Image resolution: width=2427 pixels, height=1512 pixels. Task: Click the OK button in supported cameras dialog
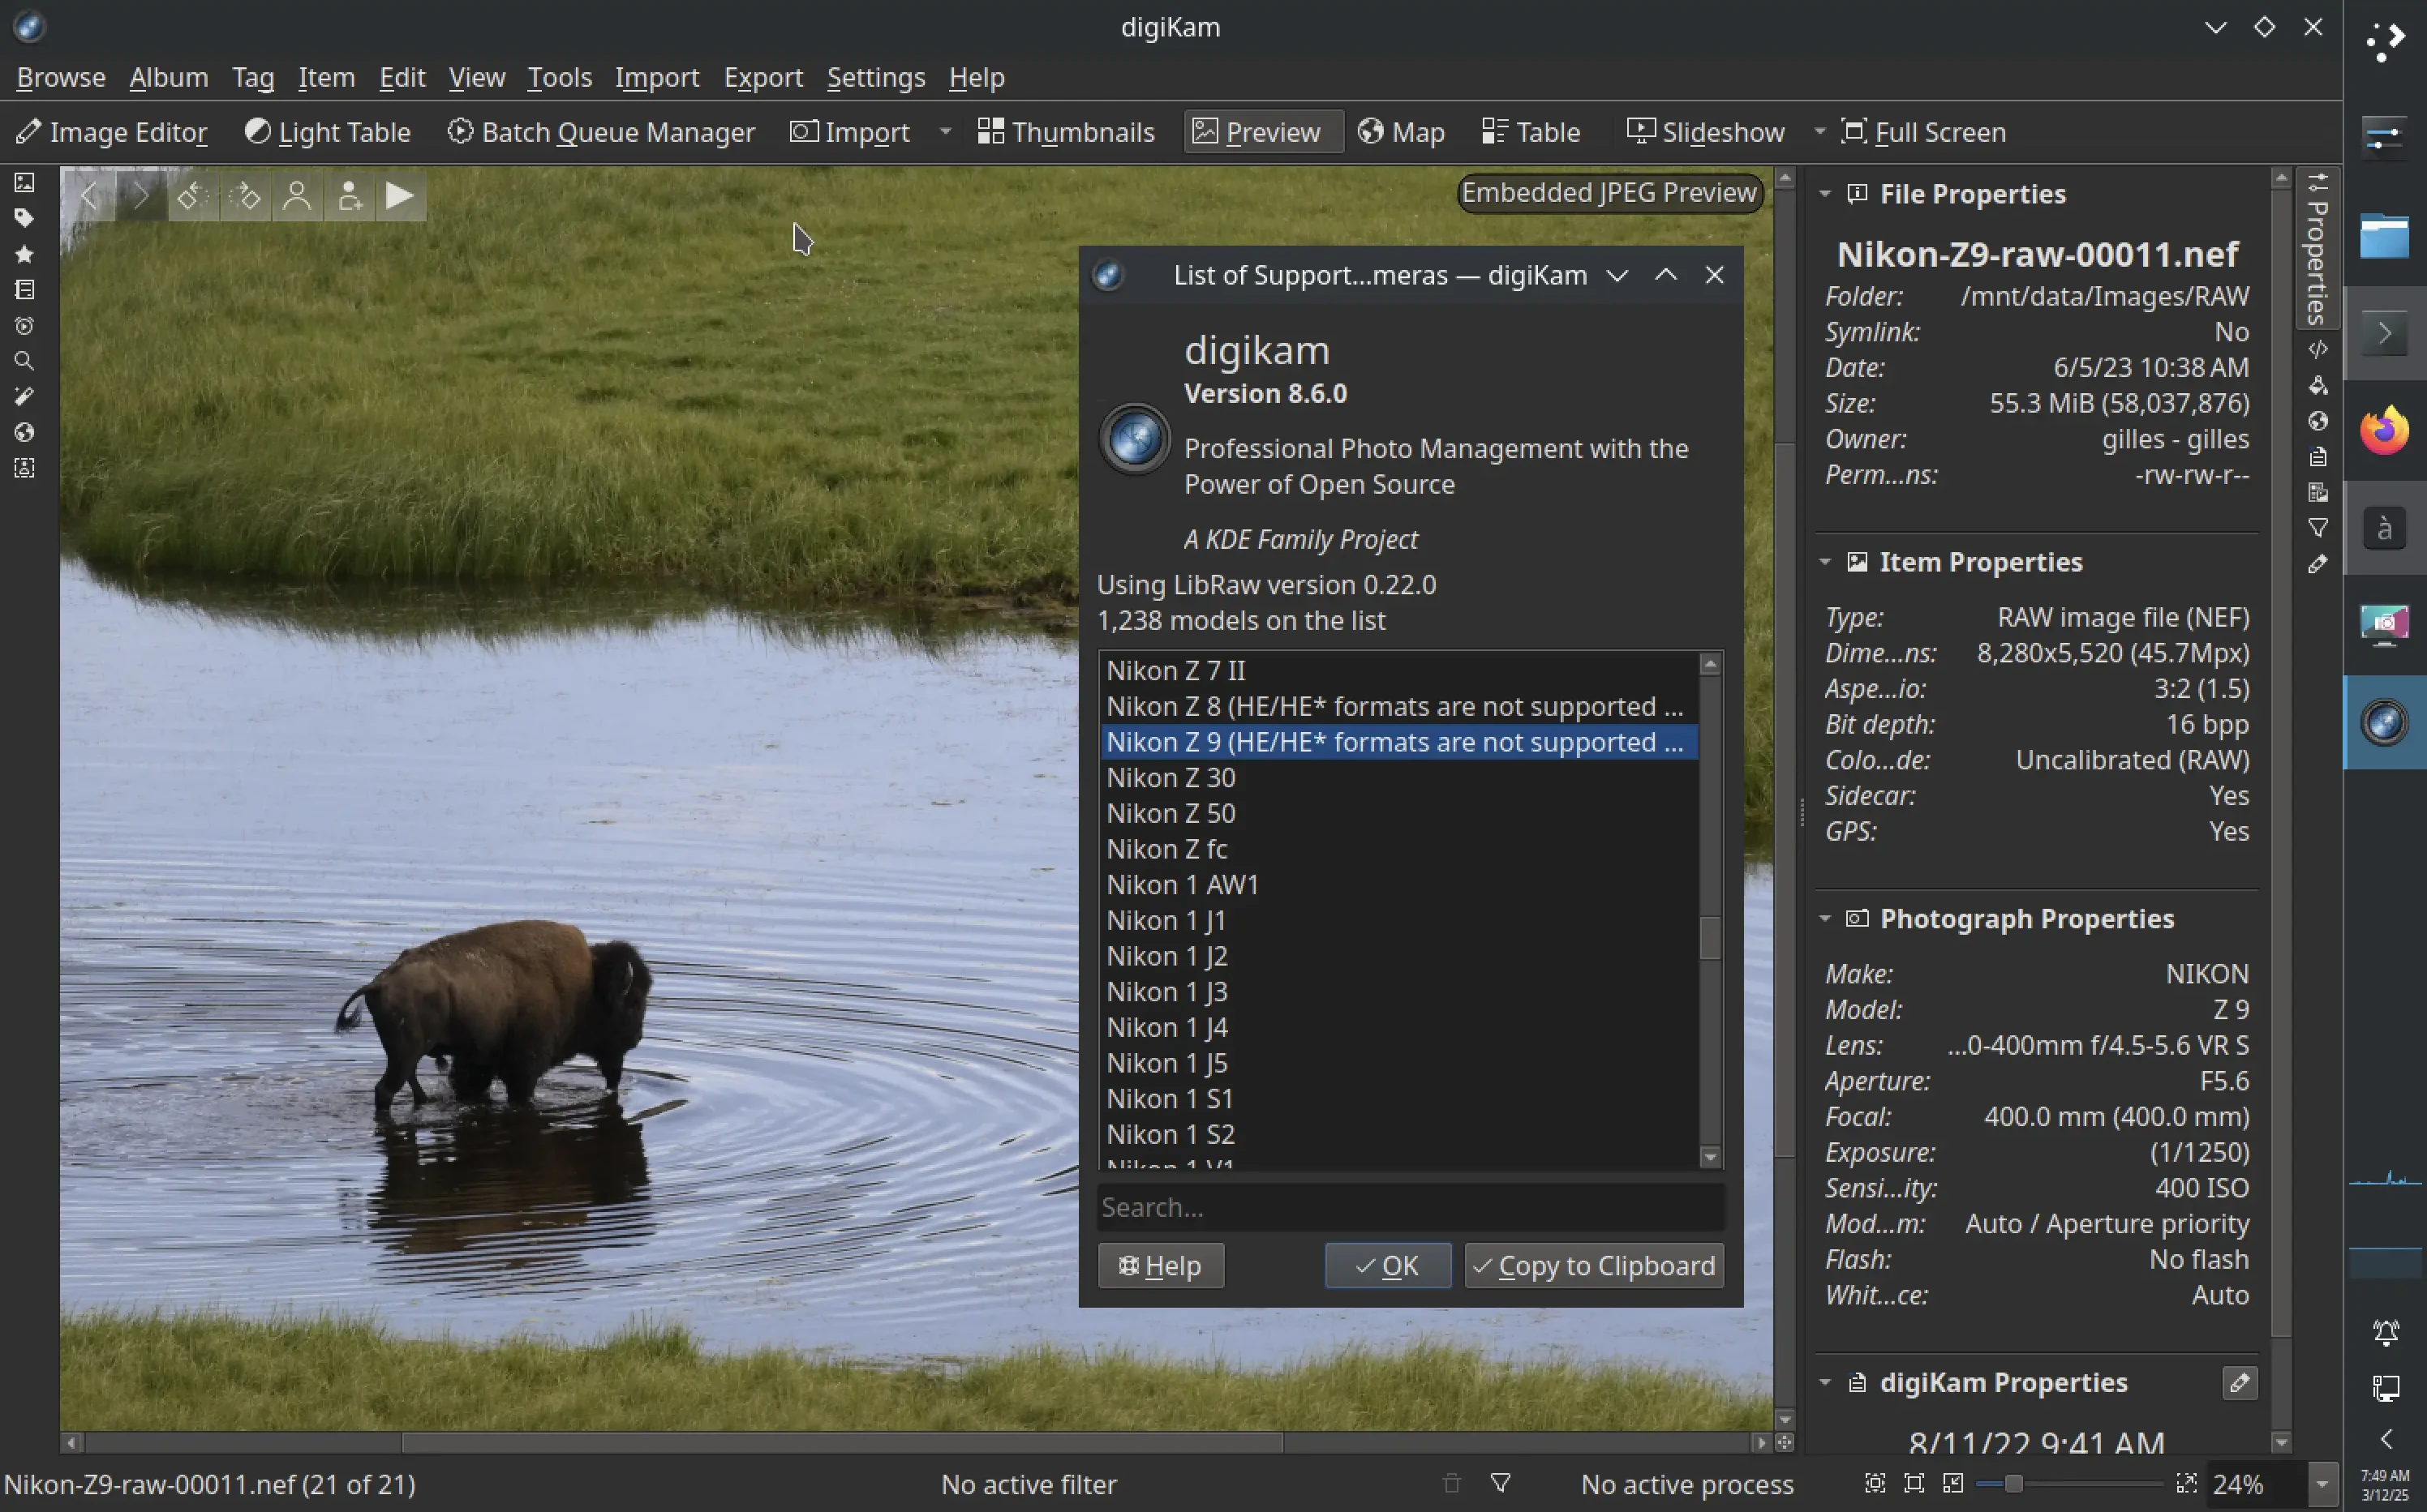point(1386,1265)
